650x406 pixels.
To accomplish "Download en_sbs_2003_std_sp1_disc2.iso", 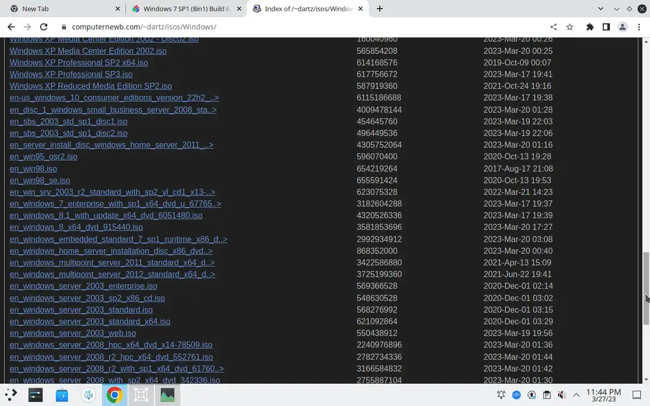I will point(69,133).
